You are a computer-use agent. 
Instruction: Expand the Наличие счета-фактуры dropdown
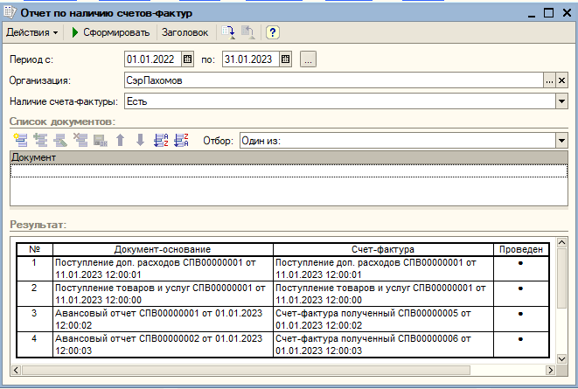click(561, 101)
